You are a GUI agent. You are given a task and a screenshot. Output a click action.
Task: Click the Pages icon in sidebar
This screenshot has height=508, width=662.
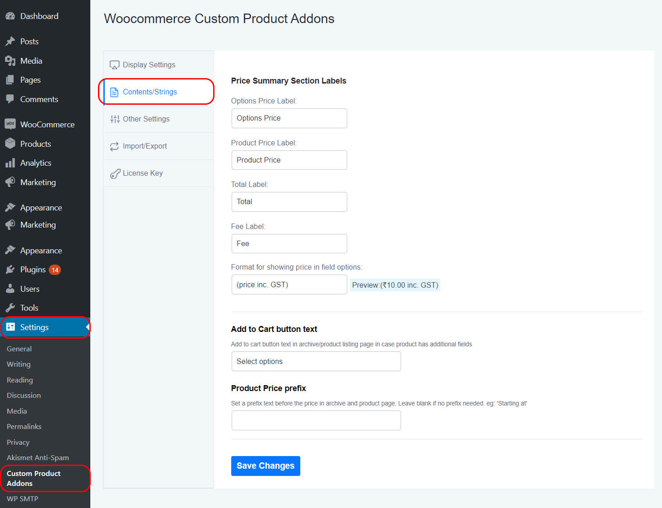(x=10, y=80)
